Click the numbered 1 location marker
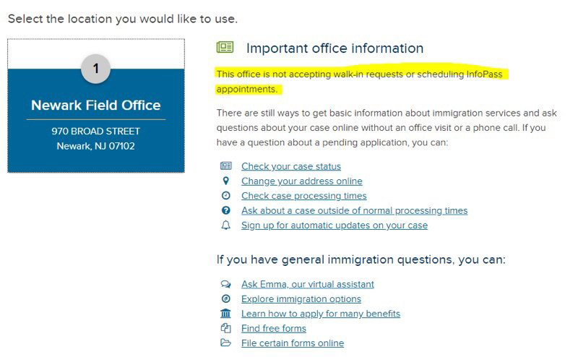The height and width of the screenshot is (357, 578). click(x=96, y=69)
